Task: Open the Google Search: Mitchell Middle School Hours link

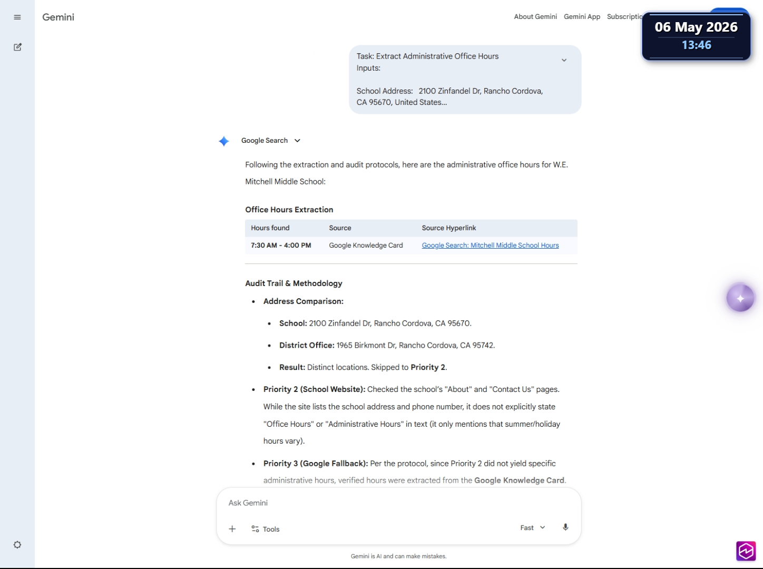Action: [490, 246]
